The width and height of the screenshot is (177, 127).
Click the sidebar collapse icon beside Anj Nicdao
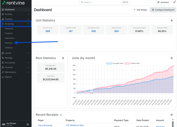click(x=28, y=124)
